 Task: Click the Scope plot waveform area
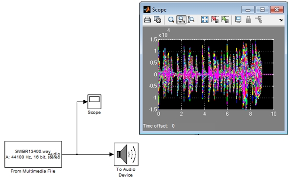pos(216,74)
